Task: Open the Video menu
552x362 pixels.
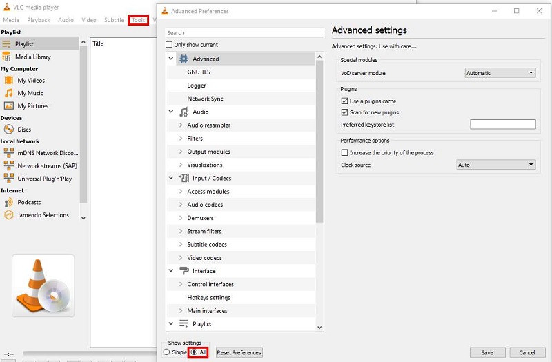Action: click(x=89, y=20)
